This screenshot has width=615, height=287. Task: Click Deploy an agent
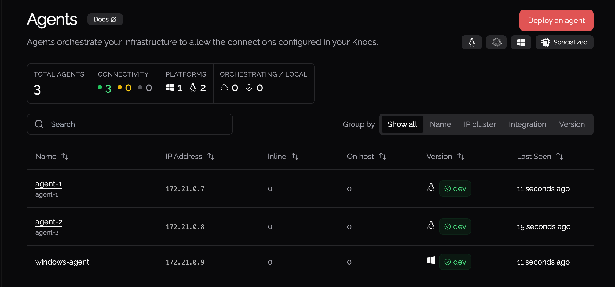click(x=556, y=20)
